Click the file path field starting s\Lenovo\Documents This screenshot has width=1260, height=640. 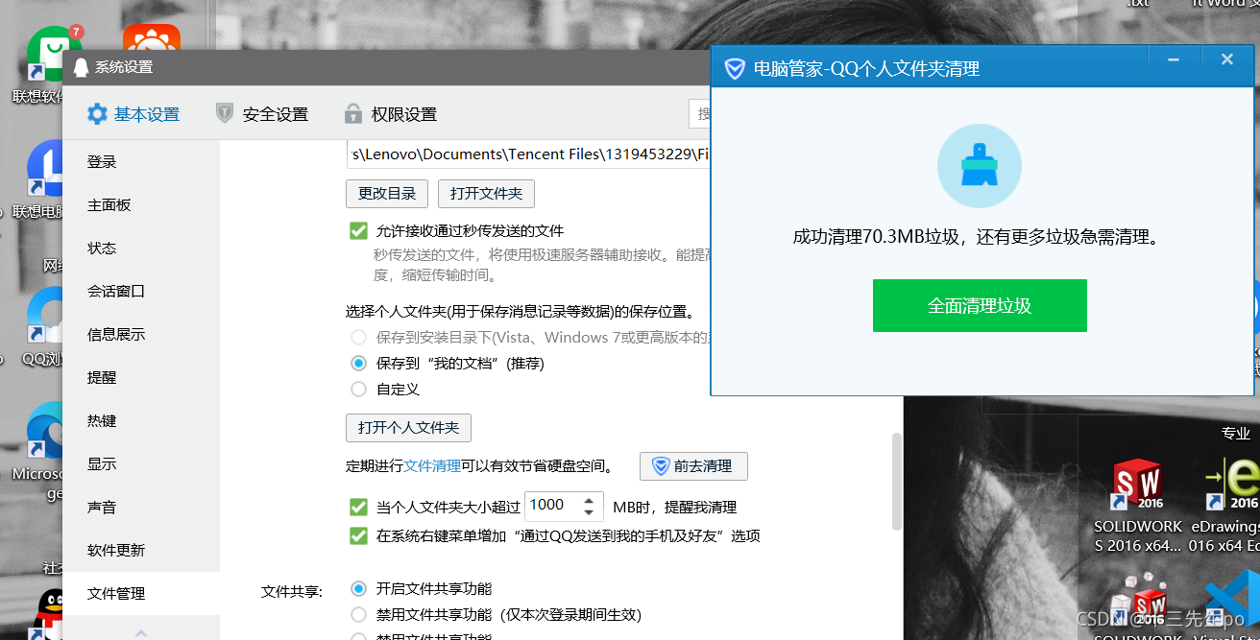[x=529, y=154]
